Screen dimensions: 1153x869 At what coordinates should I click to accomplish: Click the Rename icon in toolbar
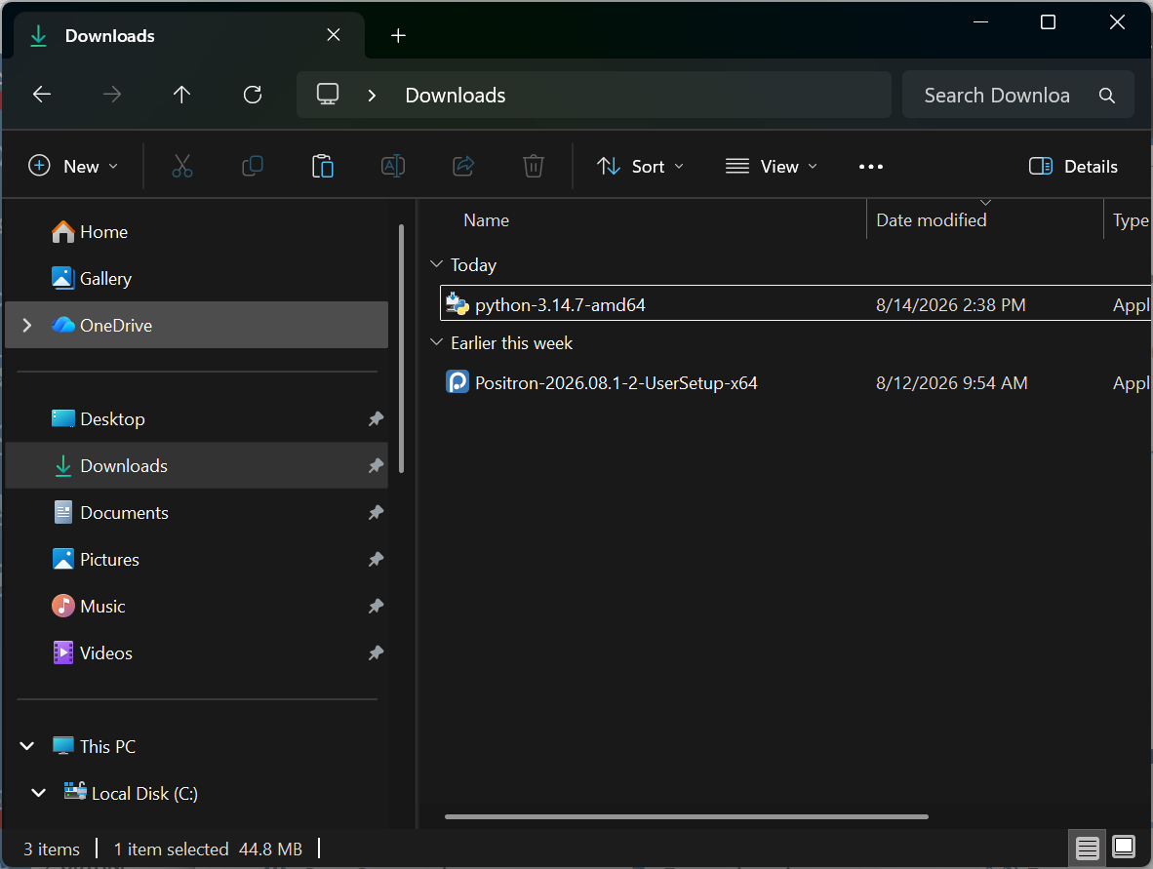393,166
